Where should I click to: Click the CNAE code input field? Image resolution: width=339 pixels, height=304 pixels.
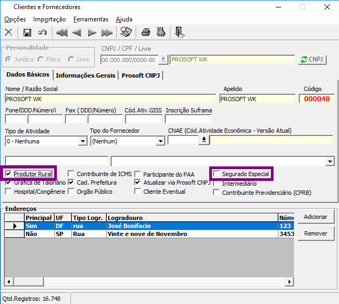tap(183, 140)
